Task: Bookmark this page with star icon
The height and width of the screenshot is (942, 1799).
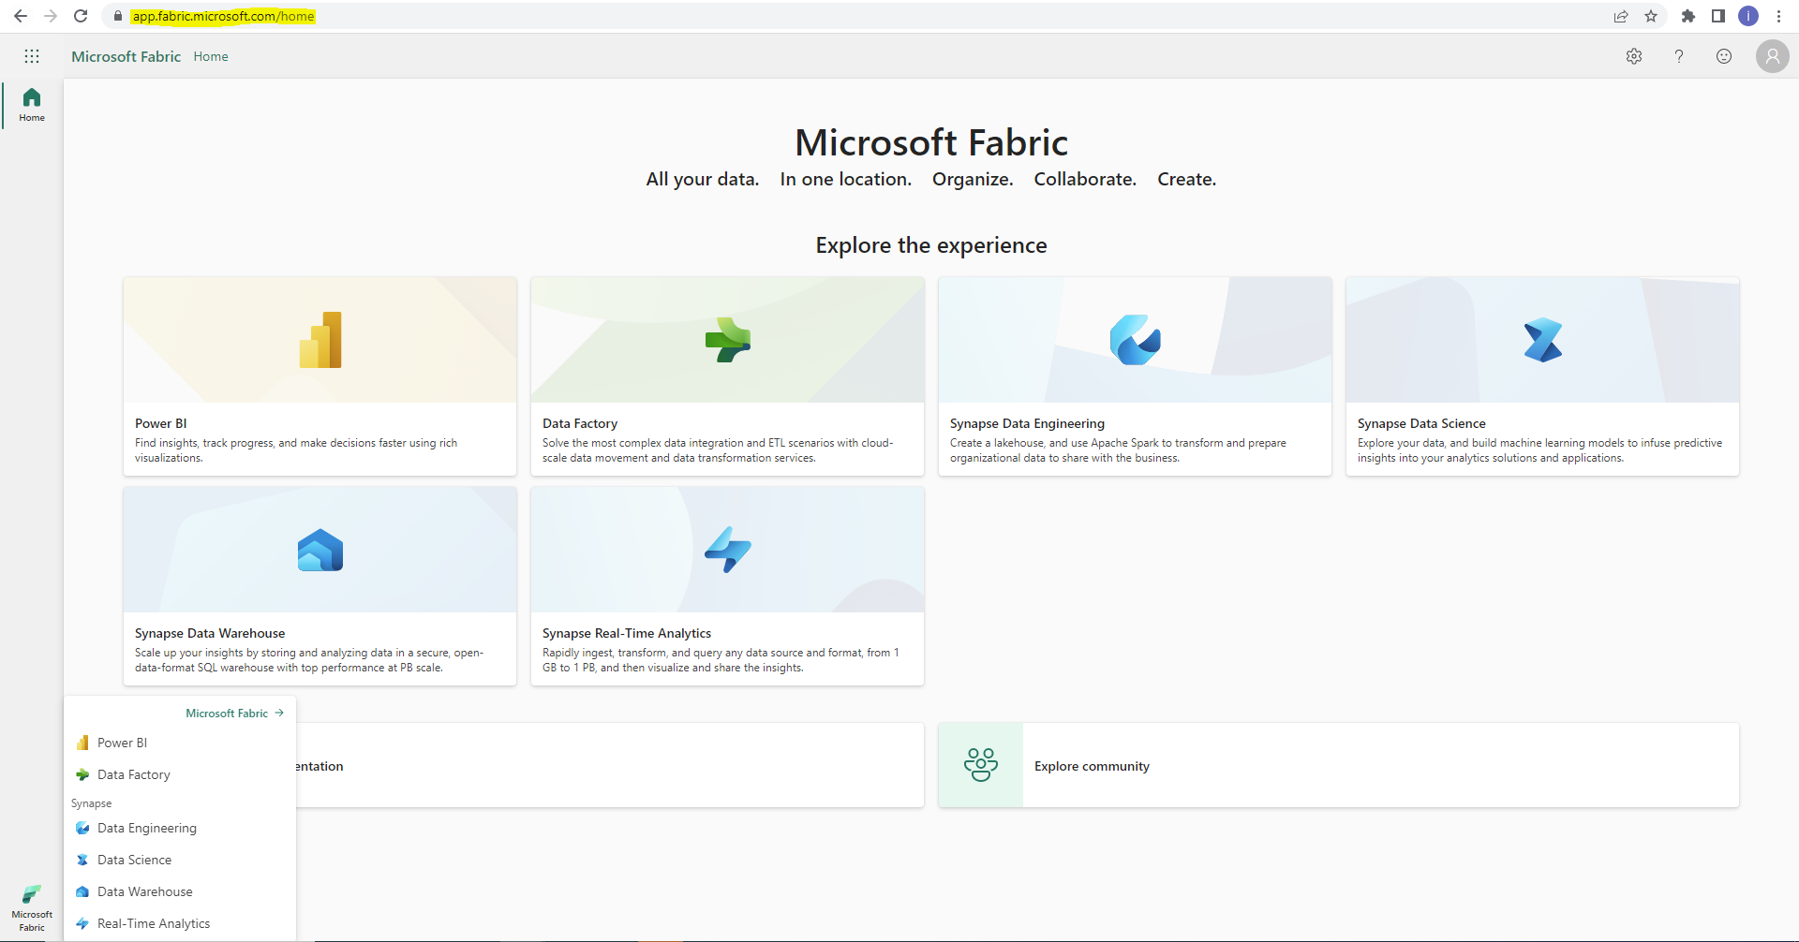Action: pyautogui.click(x=1651, y=16)
